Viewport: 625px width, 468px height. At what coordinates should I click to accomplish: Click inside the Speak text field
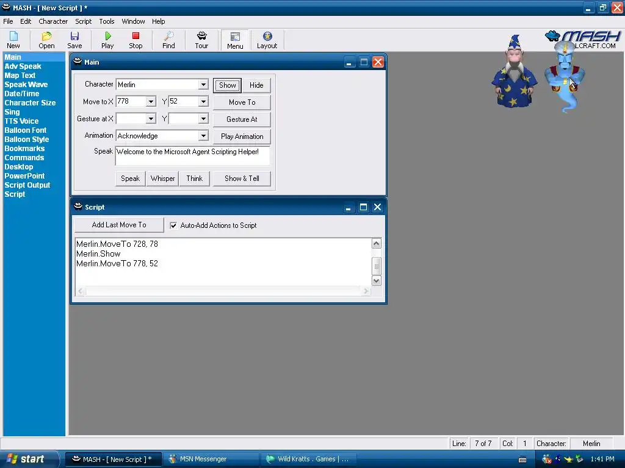click(192, 155)
